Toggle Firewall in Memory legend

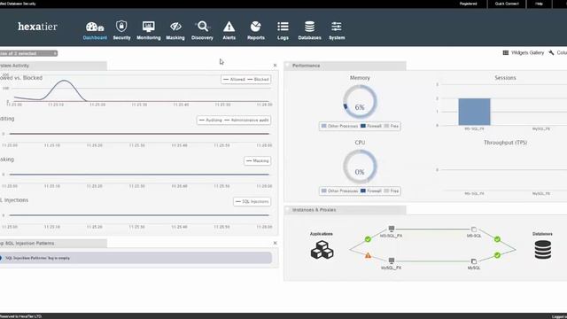371,126
